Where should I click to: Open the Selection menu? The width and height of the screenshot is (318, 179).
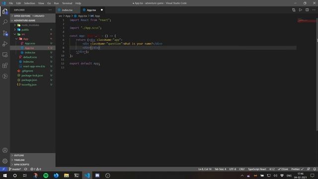click(x=29, y=3)
